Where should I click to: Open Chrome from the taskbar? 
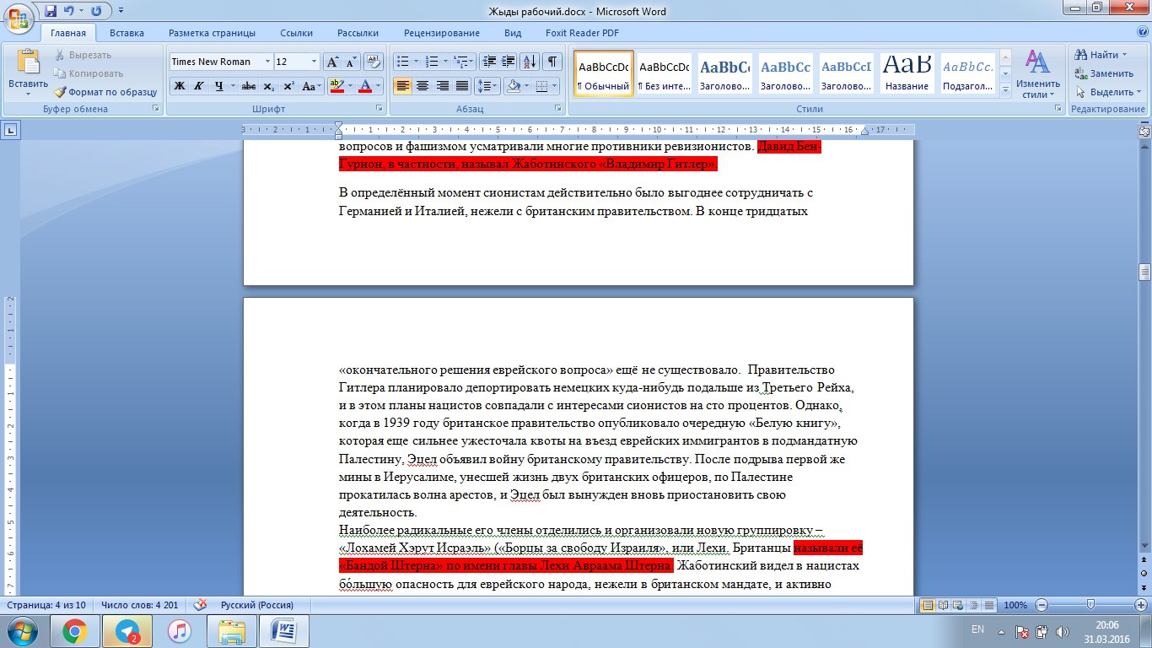[x=74, y=630]
